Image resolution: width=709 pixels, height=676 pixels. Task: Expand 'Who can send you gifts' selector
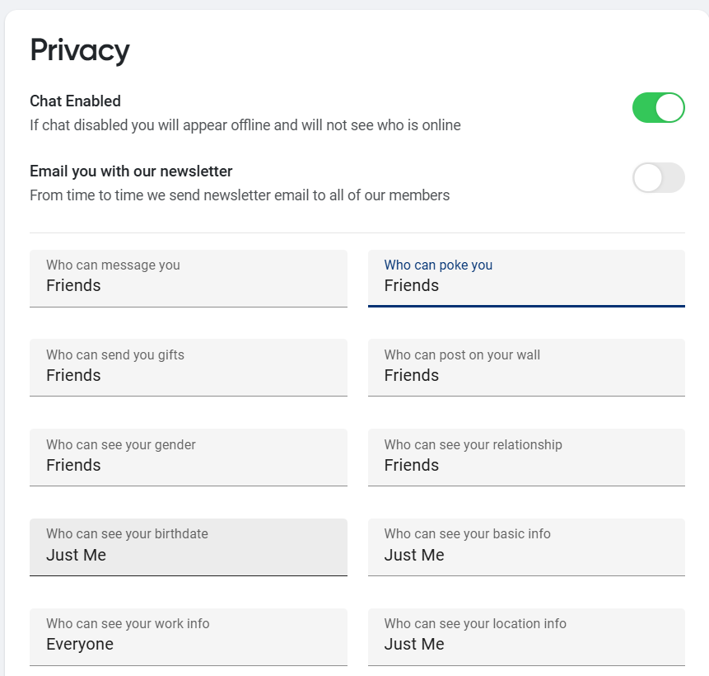188,368
